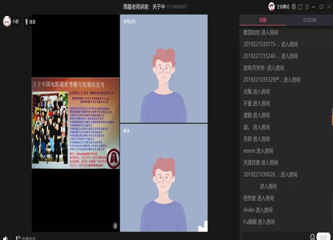The width and height of the screenshot is (333, 240).
Task: Click the pop-out share icon in title bar
Action: coord(300,7)
